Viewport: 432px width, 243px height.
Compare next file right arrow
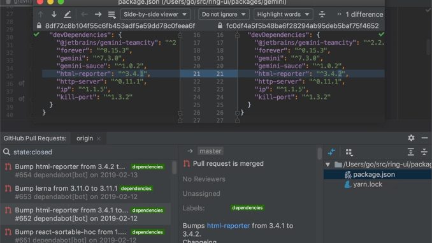click(98, 14)
